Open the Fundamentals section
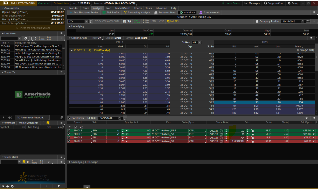318x191 pixels. point(209,13)
